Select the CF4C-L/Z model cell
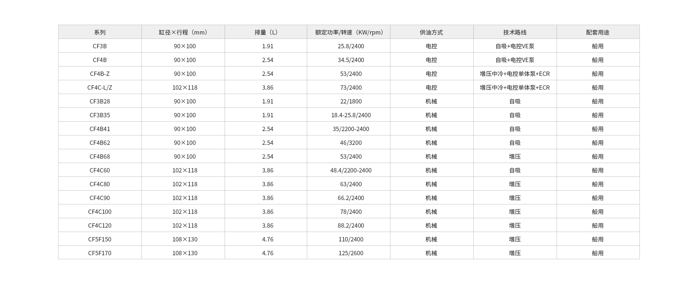This screenshot has width=698, height=297. point(100,88)
